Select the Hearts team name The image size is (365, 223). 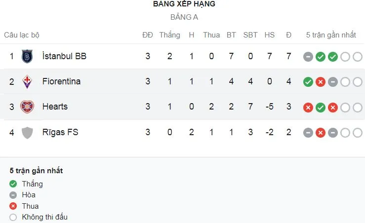coord(55,107)
